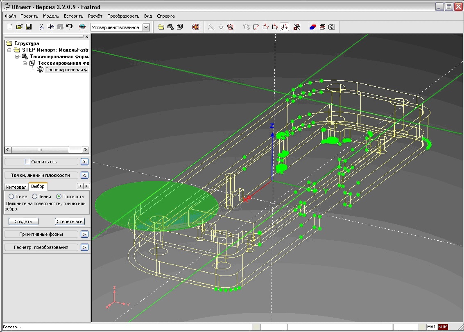Select the Z-up axis view icon

tap(265, 27)
